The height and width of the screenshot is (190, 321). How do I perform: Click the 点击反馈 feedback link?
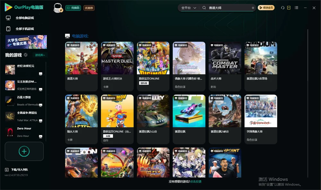(196, 182)
